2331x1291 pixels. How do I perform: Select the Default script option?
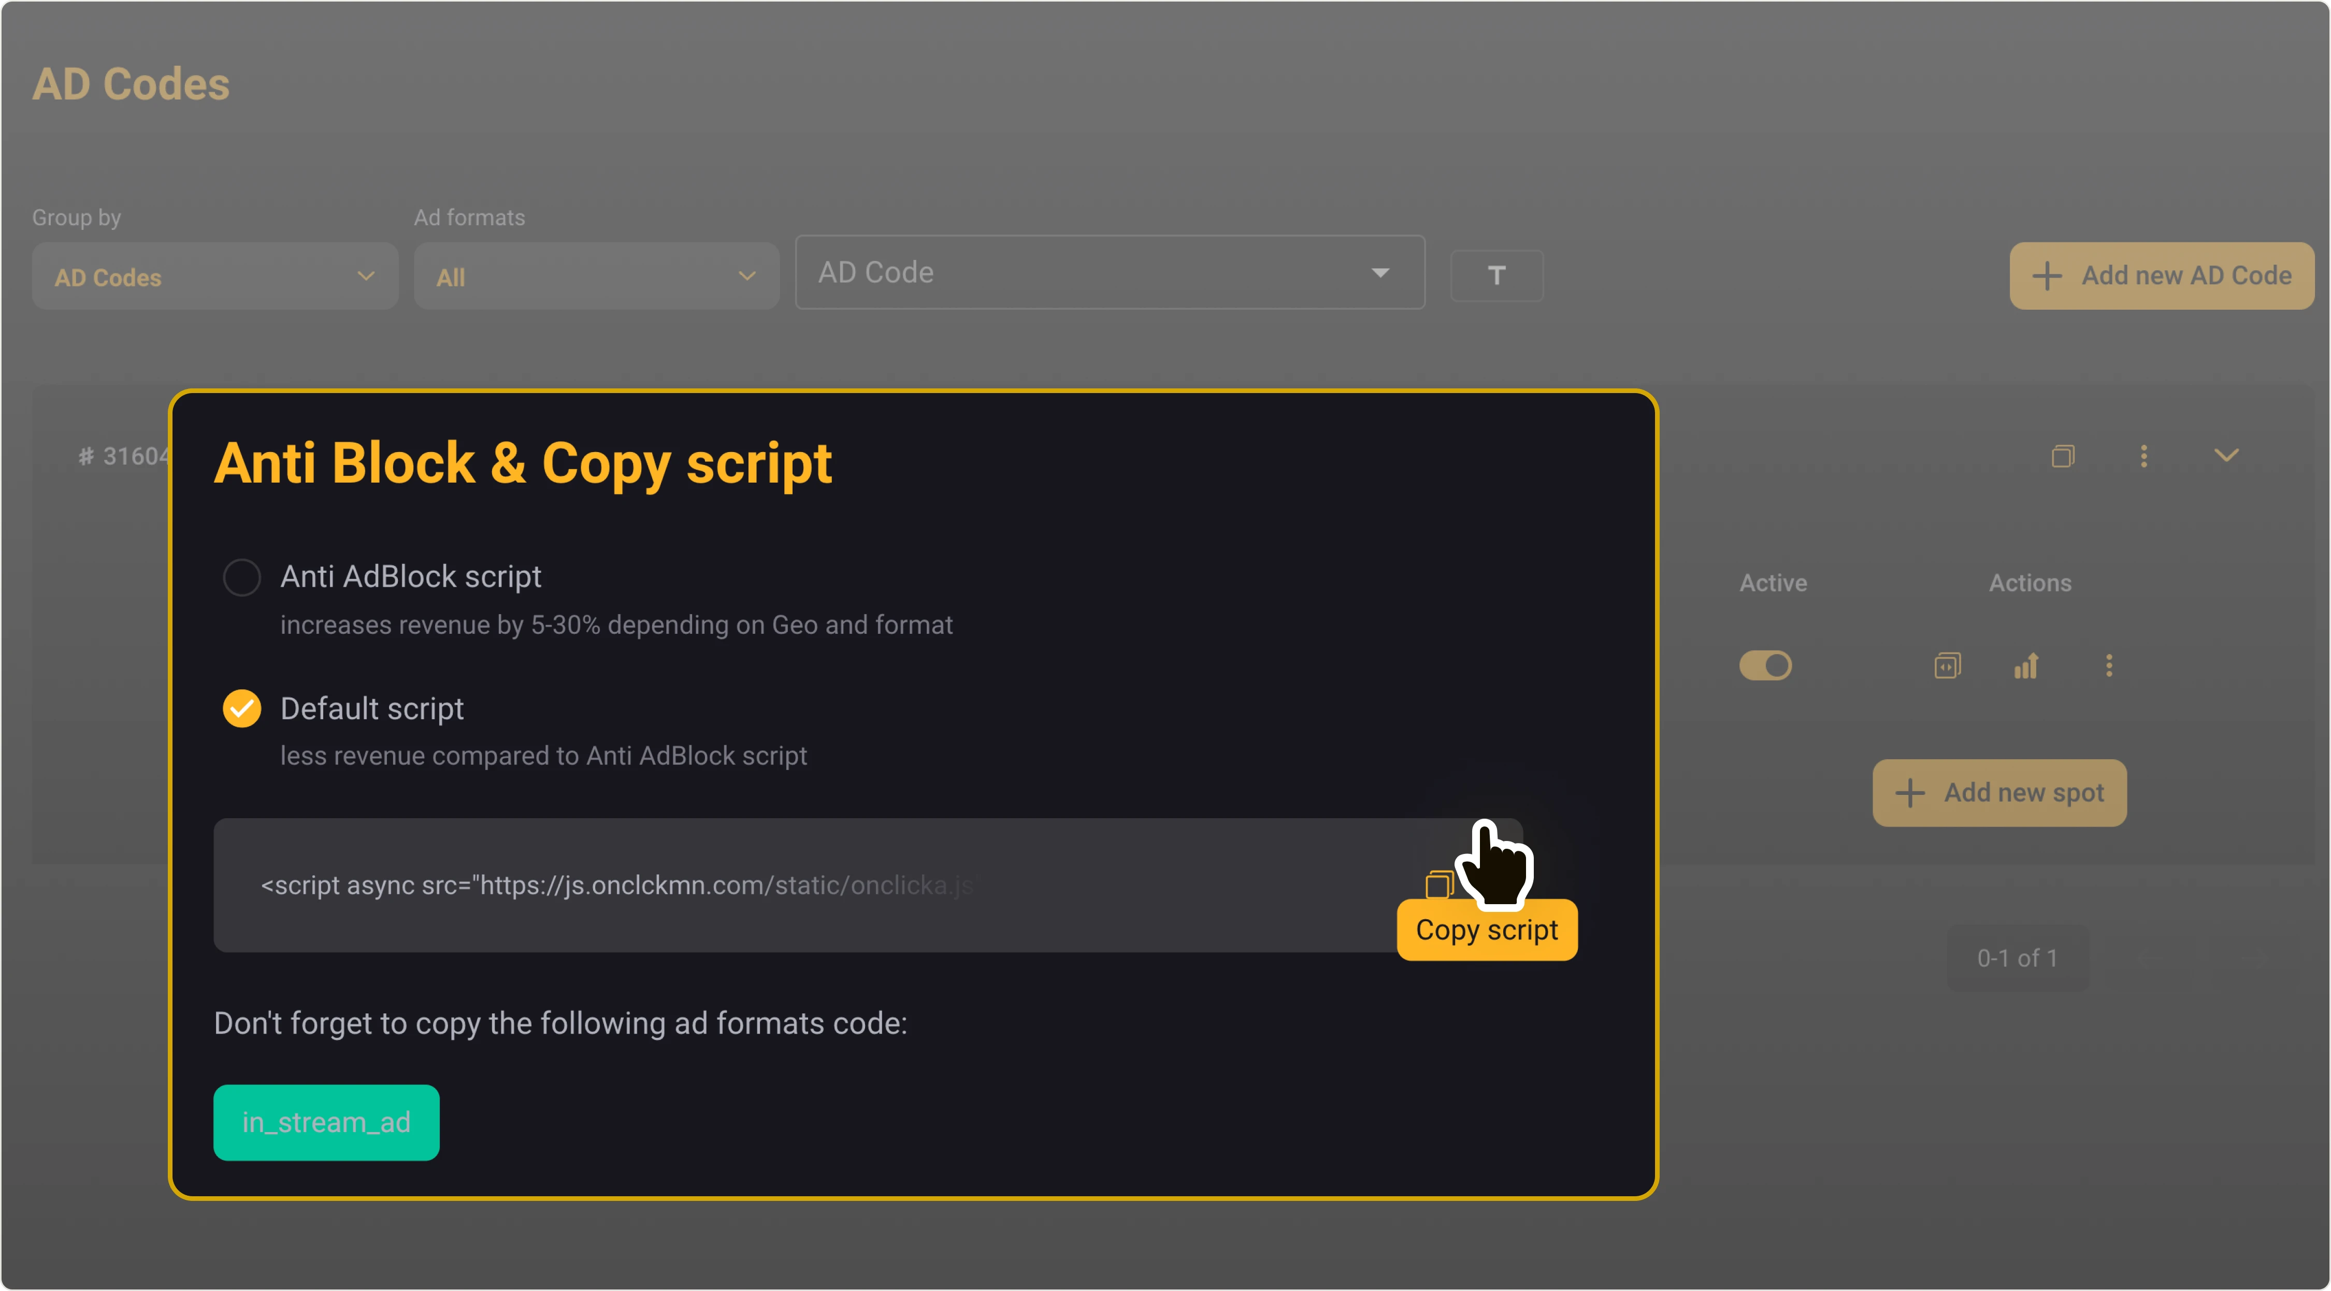pos(241,708)
